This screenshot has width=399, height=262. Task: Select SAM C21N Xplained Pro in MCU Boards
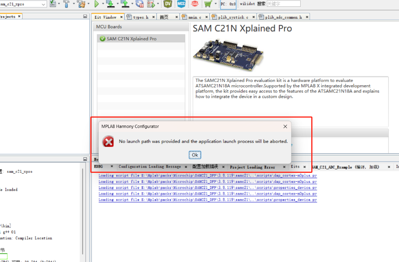141,39
